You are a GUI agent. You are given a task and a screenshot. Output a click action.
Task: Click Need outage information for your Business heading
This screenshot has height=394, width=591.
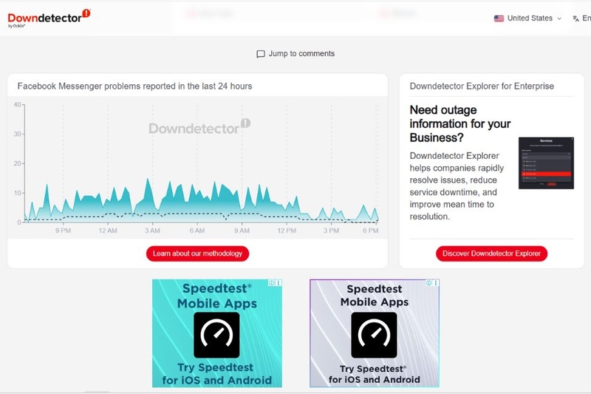(x=460, y=123)
